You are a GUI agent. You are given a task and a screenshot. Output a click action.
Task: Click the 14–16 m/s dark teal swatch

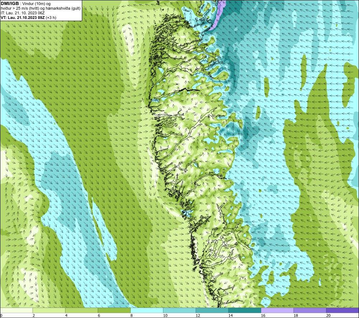(x=245, y=310)
